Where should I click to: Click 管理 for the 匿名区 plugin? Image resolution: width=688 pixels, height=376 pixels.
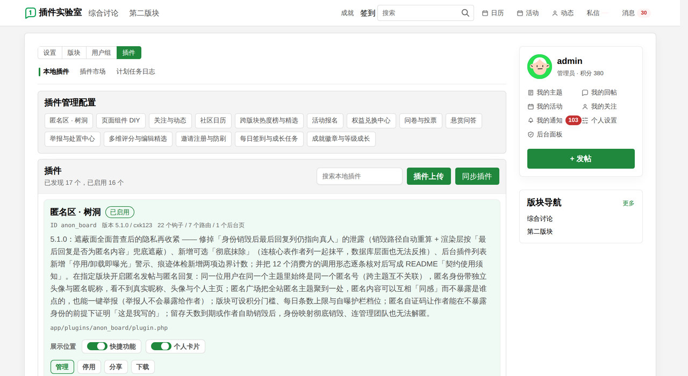click(62, 367)
